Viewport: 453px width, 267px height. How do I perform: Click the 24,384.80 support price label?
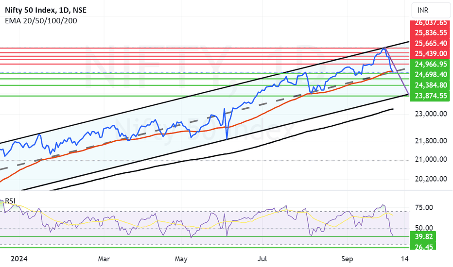click(430, 85)
